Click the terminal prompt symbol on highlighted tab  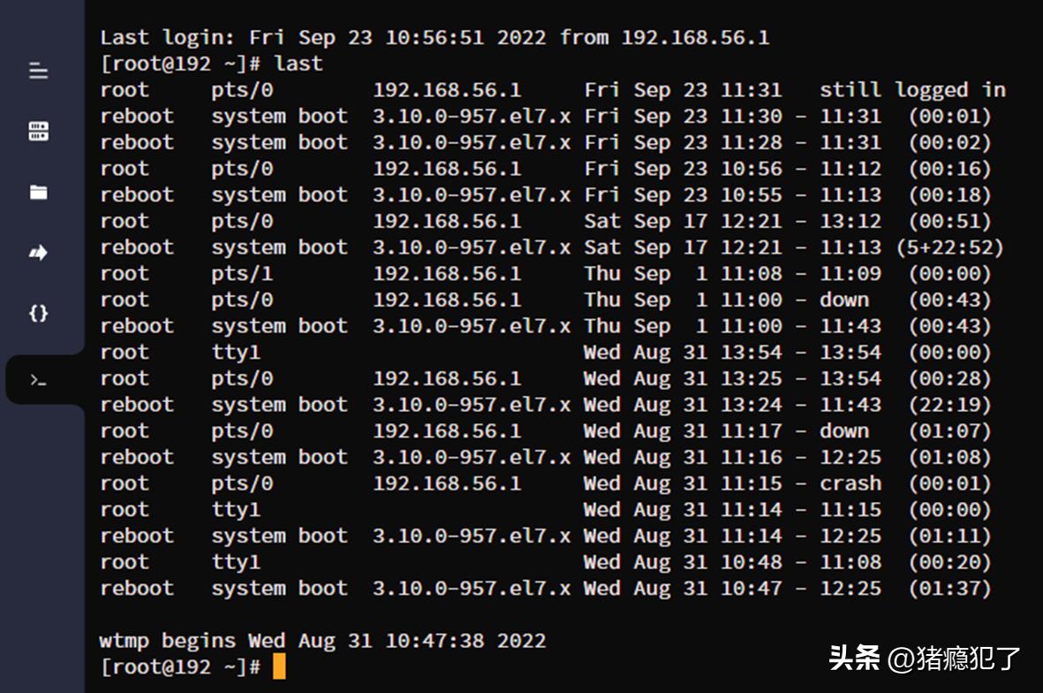click(37, 378)
